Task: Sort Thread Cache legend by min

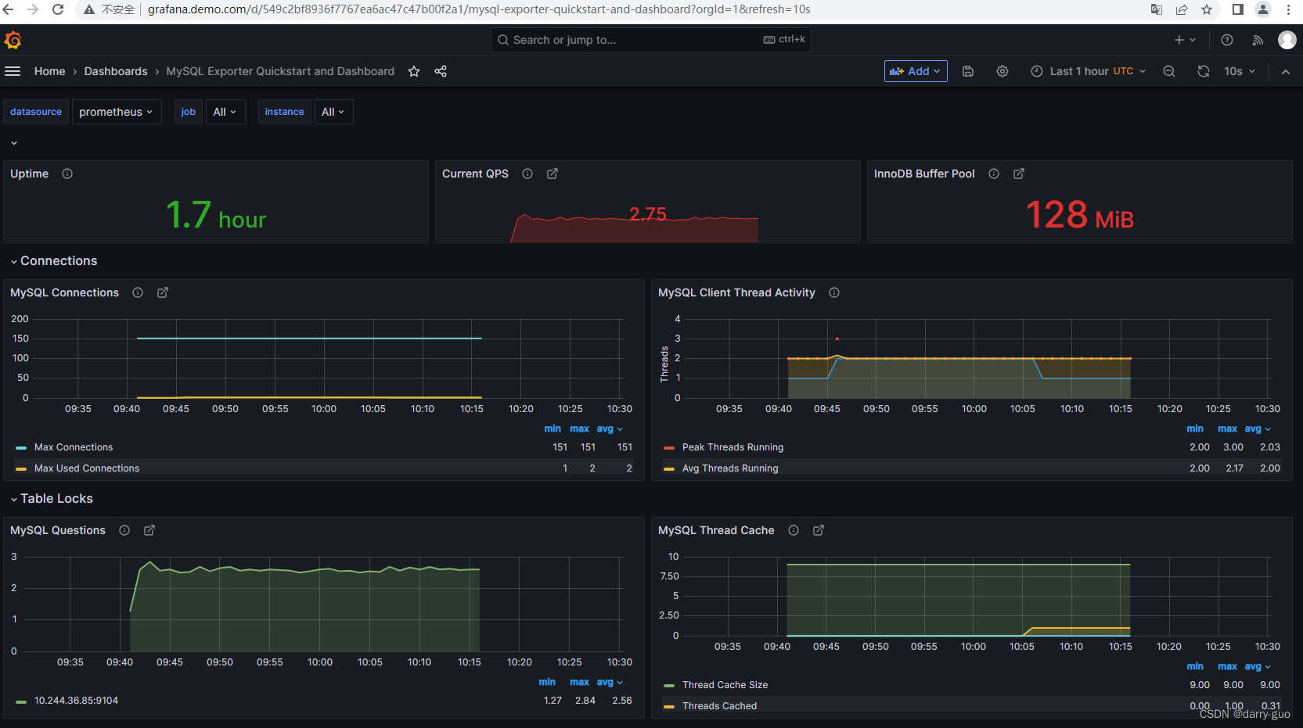Action: coord(1195,666)
